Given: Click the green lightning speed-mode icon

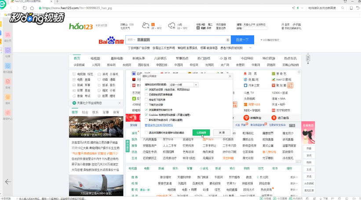Looking at the screenshot, I should pos(298,8).
